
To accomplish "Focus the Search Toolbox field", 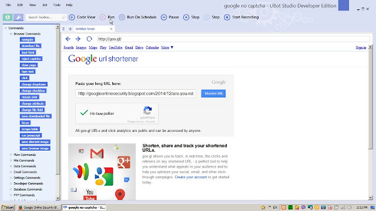I will [x=43, y=17].
